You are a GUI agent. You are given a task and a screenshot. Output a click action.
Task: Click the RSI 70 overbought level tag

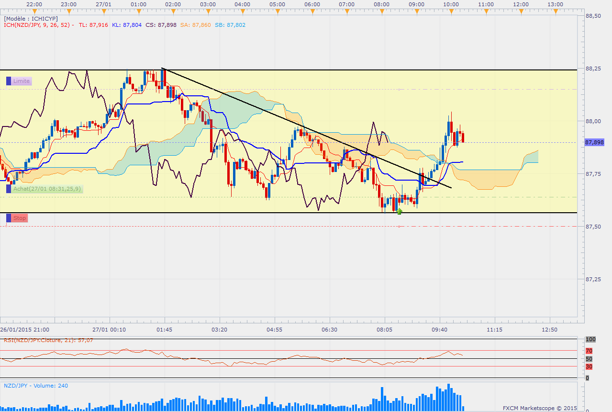click(589, 350)
